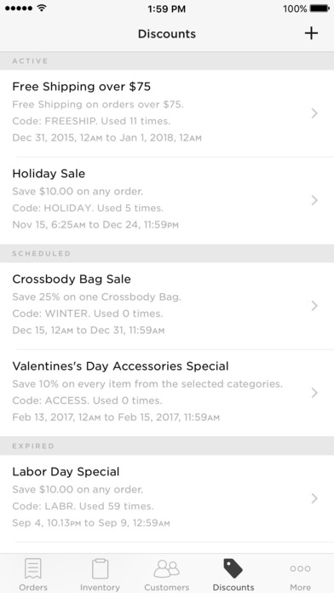The image size is (334, 593).
Task: Switch to the Orders tab label
Action: 33,587
